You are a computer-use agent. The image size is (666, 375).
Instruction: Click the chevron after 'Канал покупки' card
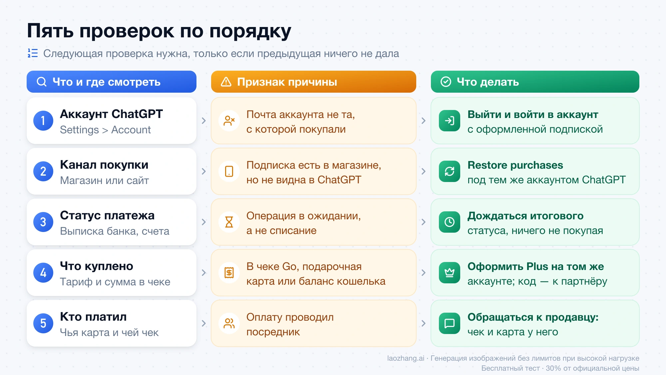pos(204,171)
